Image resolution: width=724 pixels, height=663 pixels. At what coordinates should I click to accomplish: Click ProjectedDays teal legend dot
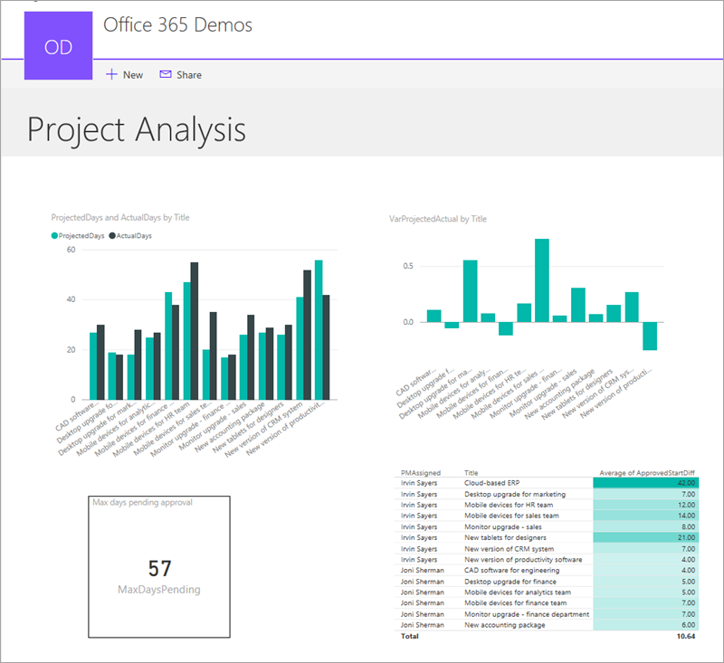54,236
